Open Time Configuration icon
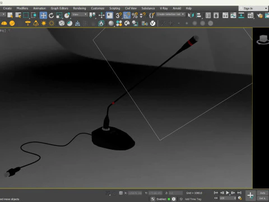Image resolution: width=269 pixels, height=202 pixels. 240,198
